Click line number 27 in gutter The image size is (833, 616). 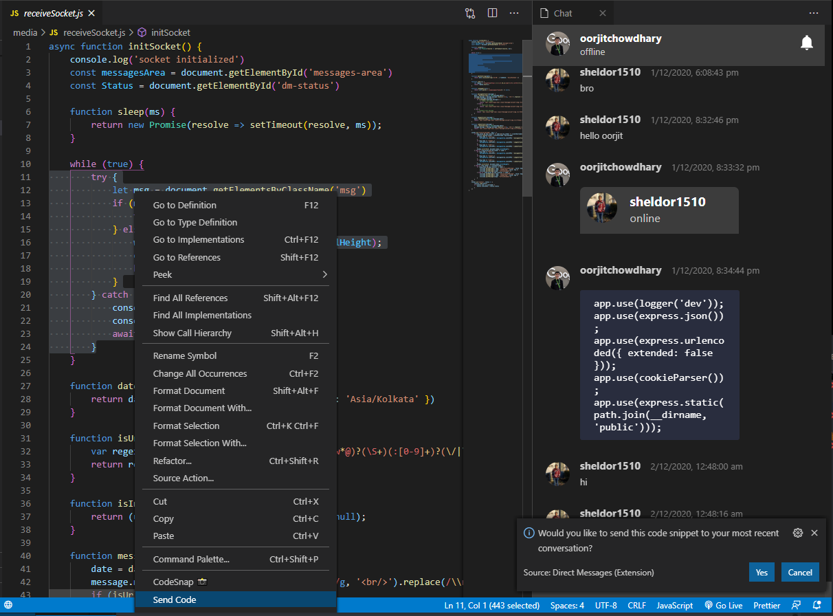click(x=26, y=386)
